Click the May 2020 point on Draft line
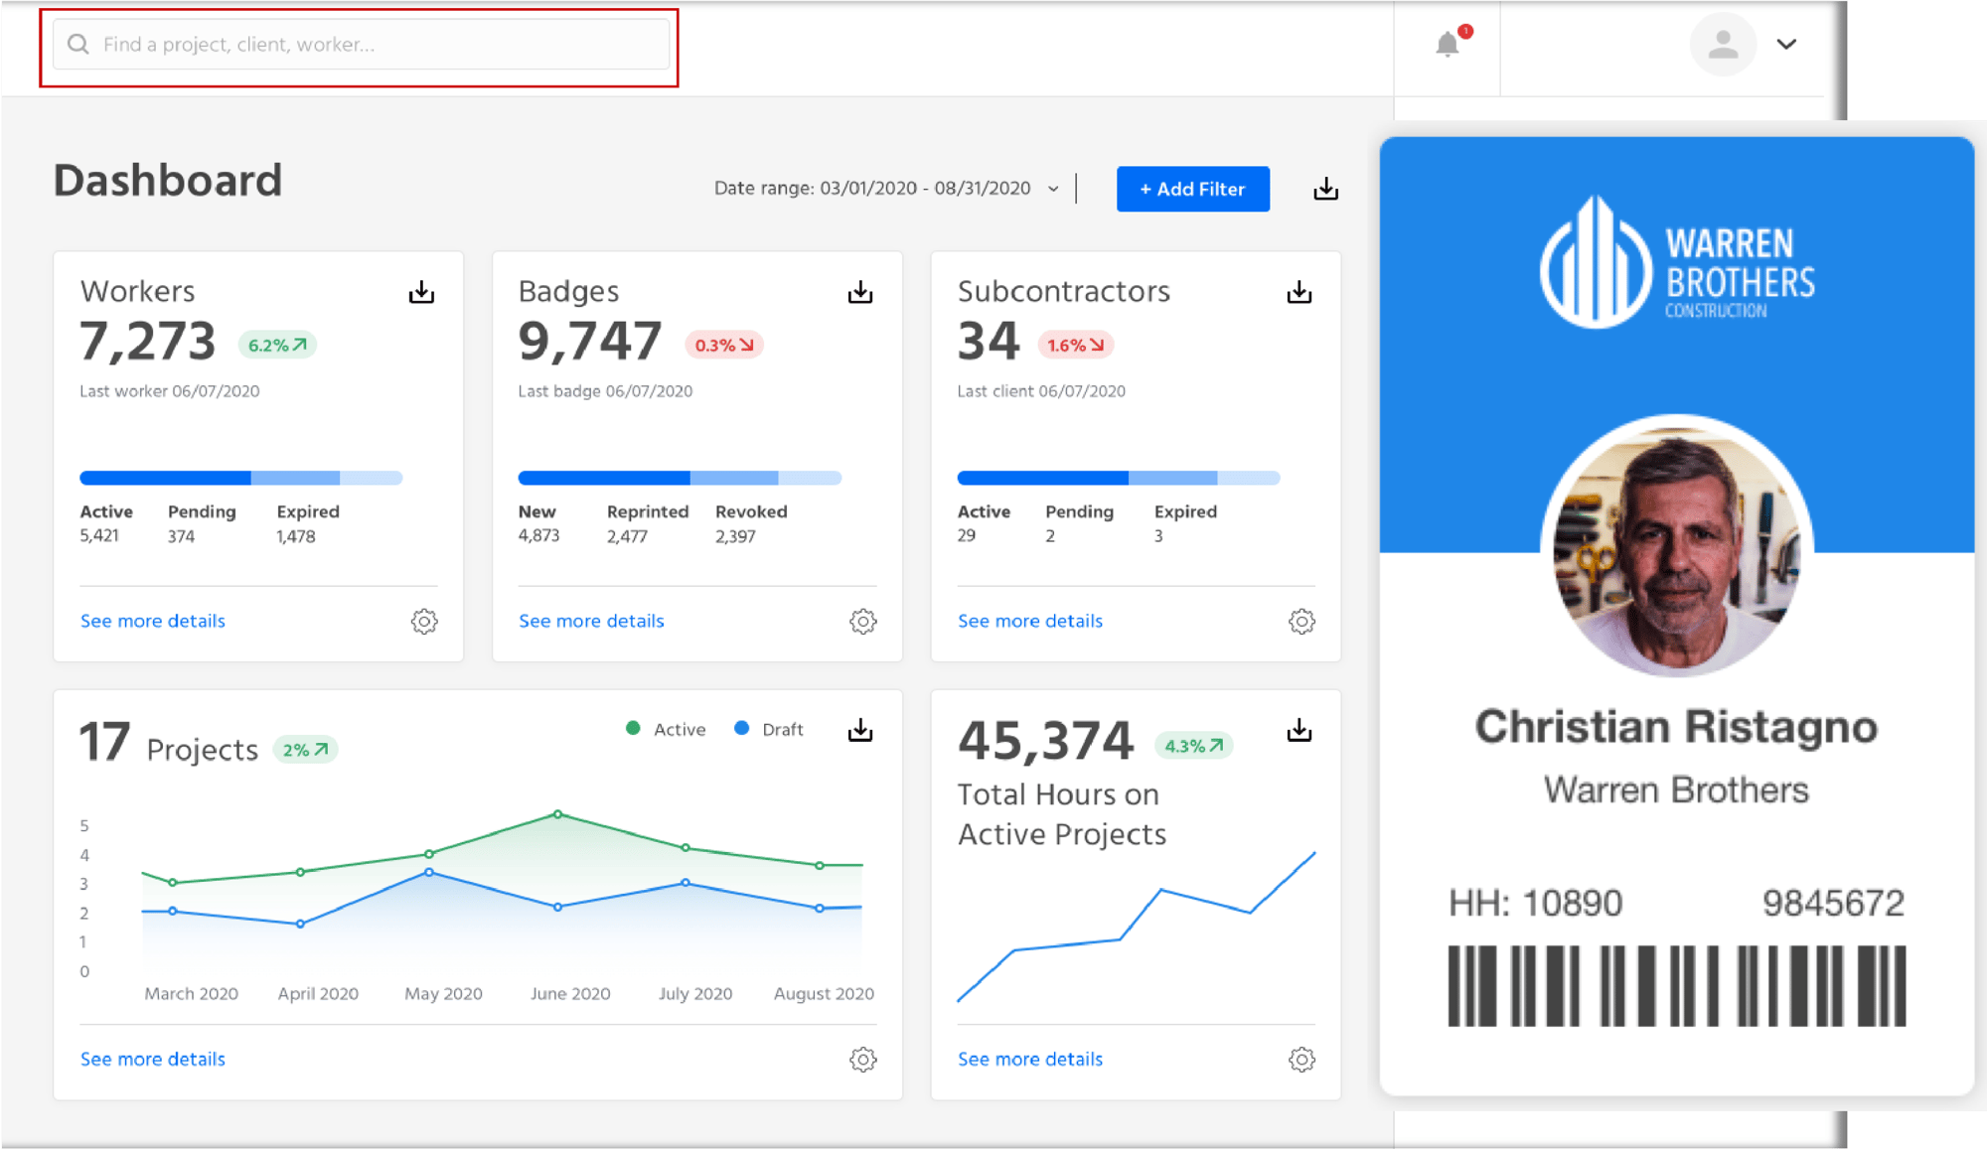The image size is (1987, 1151). [429, 872]
